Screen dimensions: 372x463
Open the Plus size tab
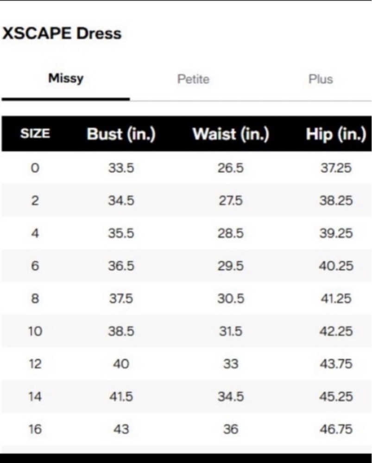coord(321,79)
